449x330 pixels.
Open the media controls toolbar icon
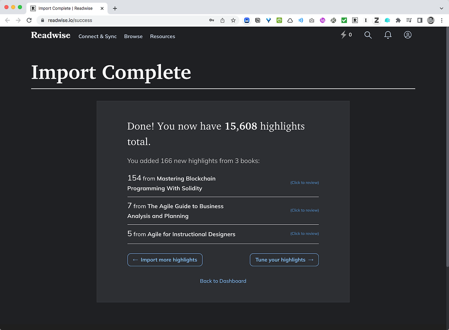(x=409, y=20)
